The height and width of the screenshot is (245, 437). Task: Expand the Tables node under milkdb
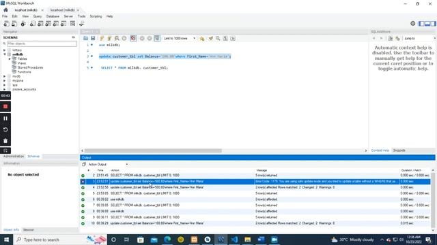pyautogui.click(x=10, y=59)
